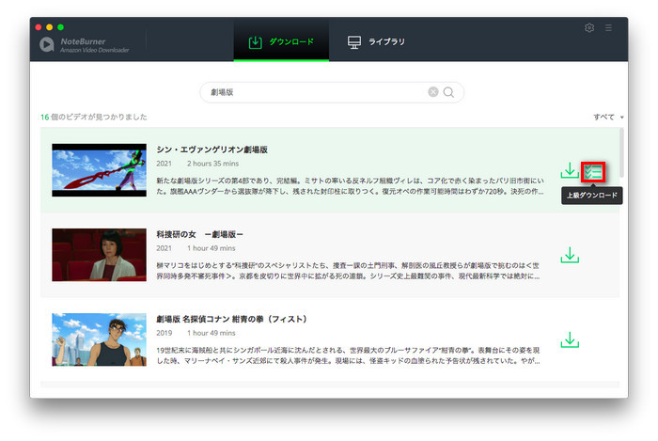Click the search field containing 劇場版
The image size is (658, 441).
click(332, 92)
